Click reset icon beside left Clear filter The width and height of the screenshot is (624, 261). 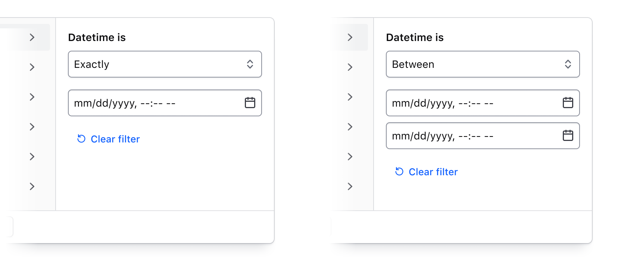(81, 139)
